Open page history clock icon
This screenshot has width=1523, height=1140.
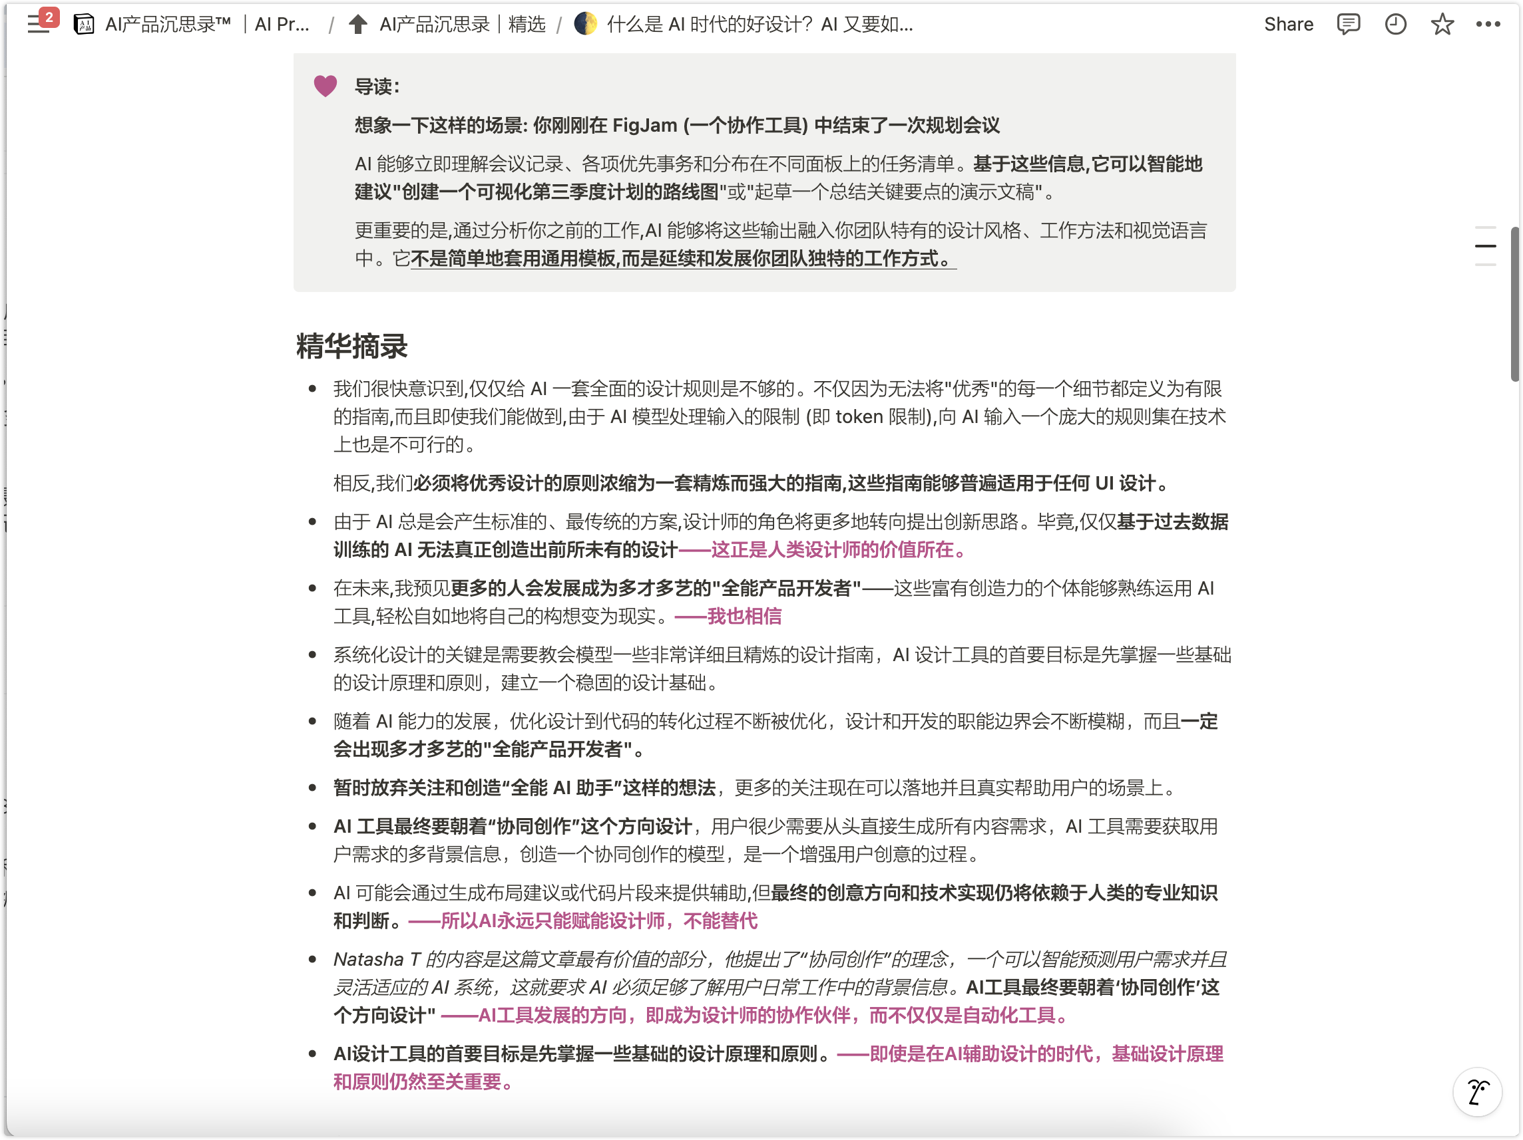point(1395,25)
